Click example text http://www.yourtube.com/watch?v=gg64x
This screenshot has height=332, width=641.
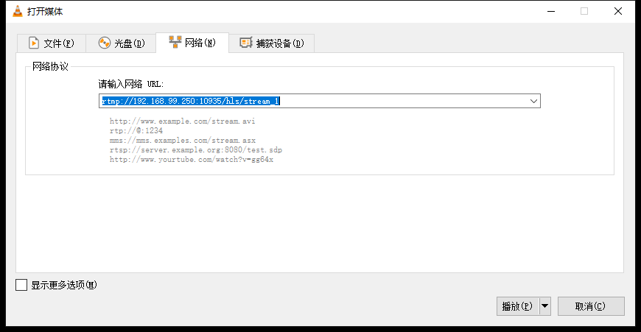point(192,160)
